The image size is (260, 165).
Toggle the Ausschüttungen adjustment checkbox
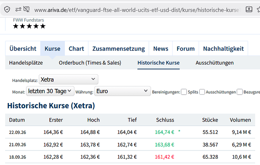(x=202, y=92)
